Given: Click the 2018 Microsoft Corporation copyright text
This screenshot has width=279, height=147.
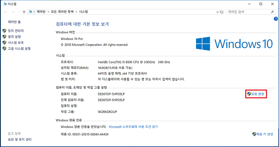Looking at the screenshot, I should pos(94,45).
